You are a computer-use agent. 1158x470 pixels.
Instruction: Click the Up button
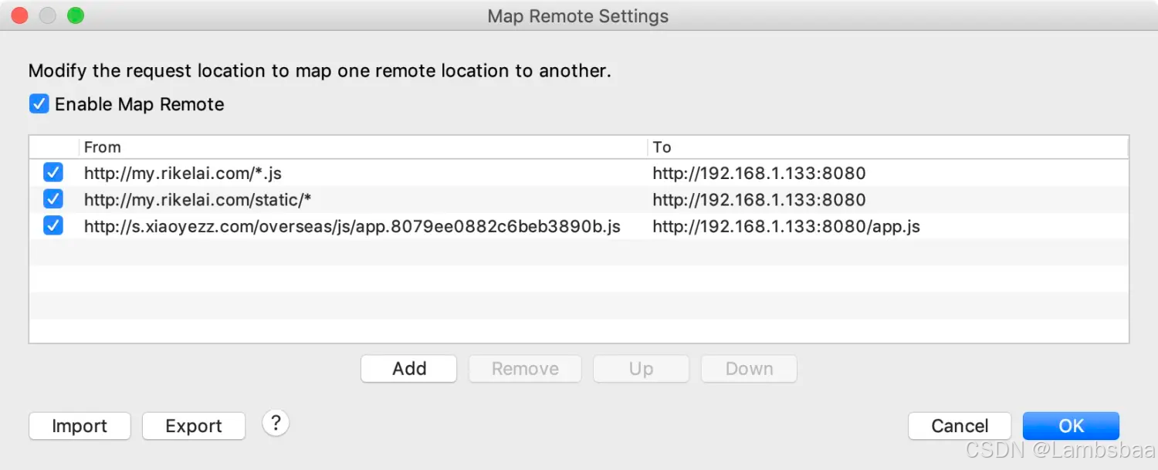(x=641, y=369)
